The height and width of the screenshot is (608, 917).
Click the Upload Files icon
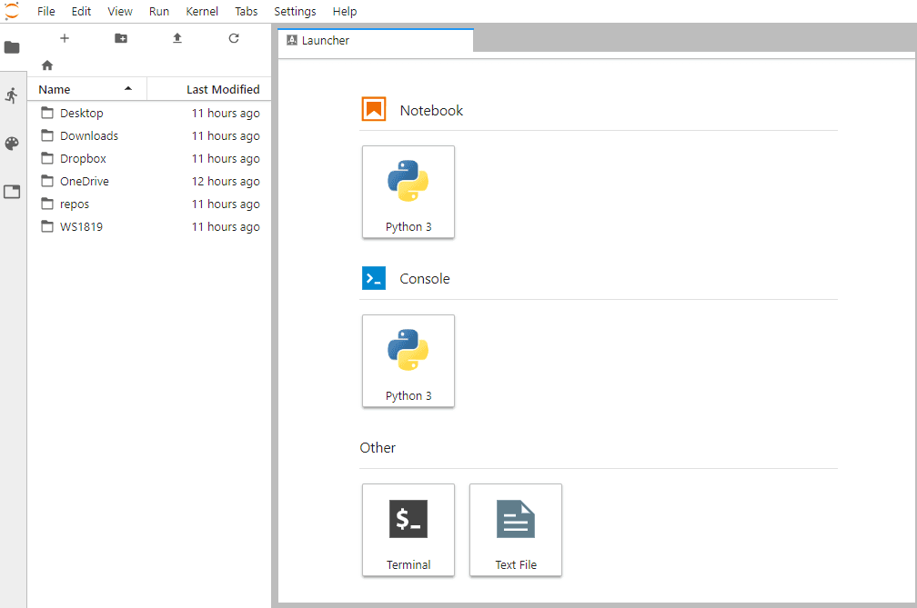coord(177,38)
